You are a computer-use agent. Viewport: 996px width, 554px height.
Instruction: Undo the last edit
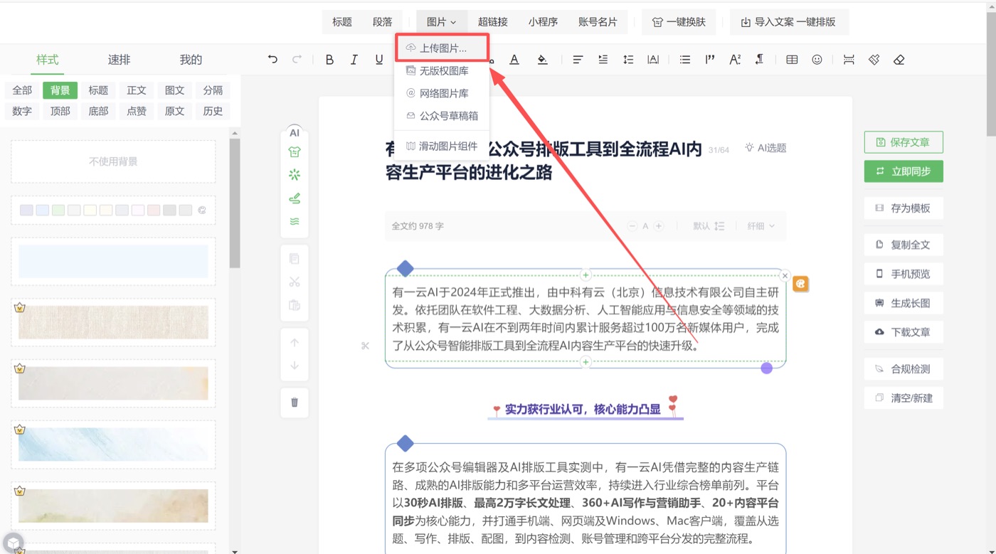272,60
